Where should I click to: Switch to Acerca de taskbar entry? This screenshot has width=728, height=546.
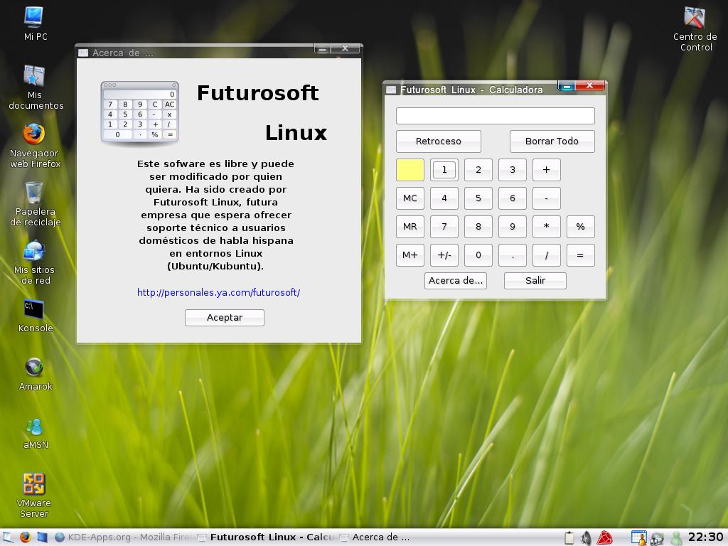pos(375,537)
